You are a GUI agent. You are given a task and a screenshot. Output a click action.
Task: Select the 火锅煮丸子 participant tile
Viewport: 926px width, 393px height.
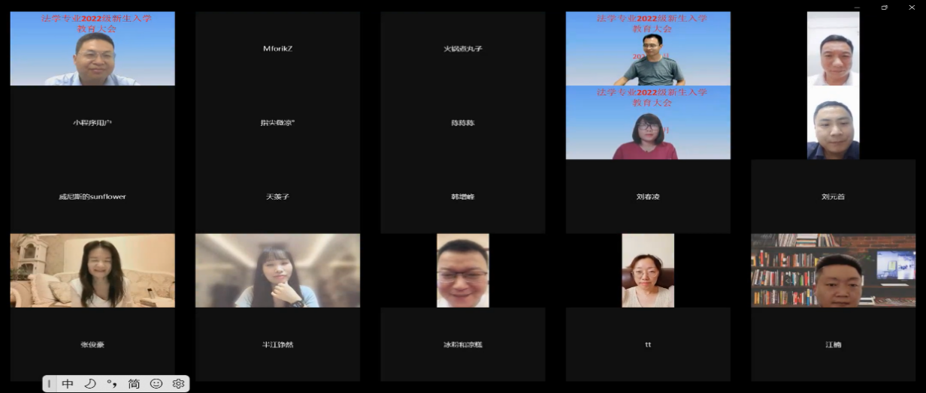point(463,49)
